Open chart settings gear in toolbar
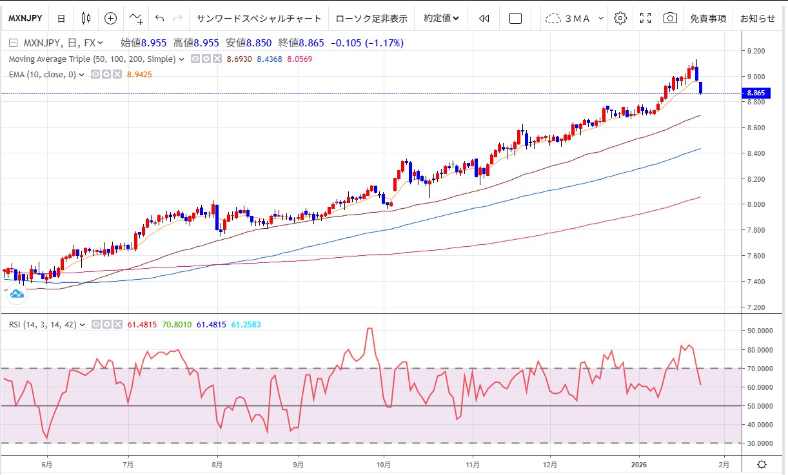Screen dimensions: 788x475 (x=620, y=18)
